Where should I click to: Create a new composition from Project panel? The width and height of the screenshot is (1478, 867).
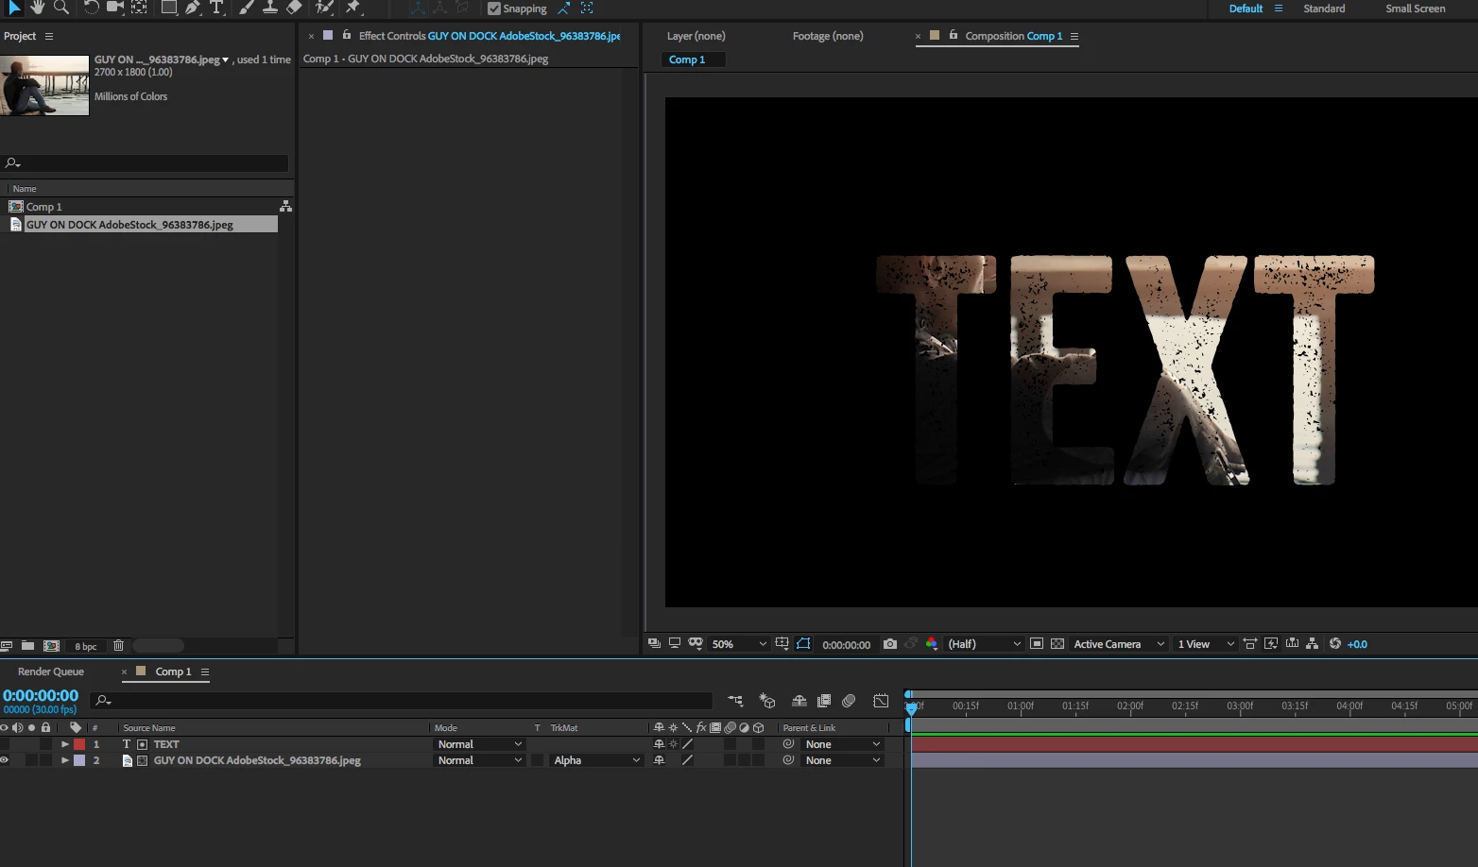pos(52,646)
